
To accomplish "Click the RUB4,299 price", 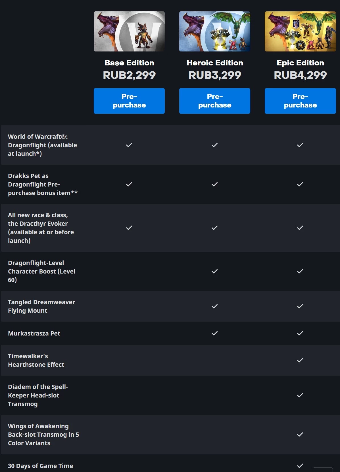I will [x=300, y=75].
